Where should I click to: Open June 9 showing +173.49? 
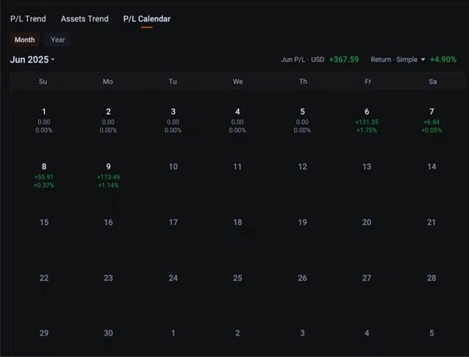(108, 176)
